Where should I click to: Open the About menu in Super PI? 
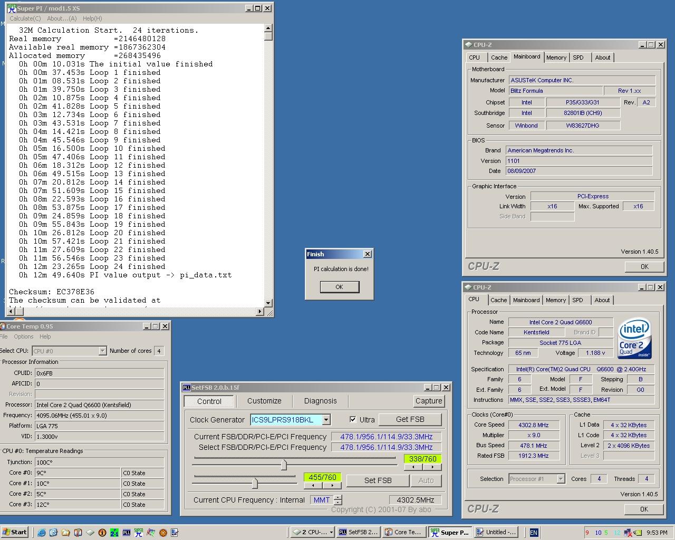(x=62, y=18)
